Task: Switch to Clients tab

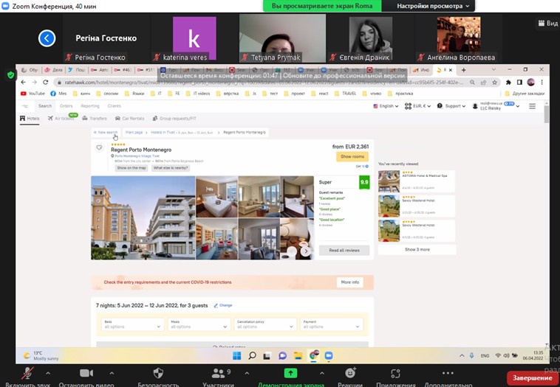Action: tap(115, 106)
